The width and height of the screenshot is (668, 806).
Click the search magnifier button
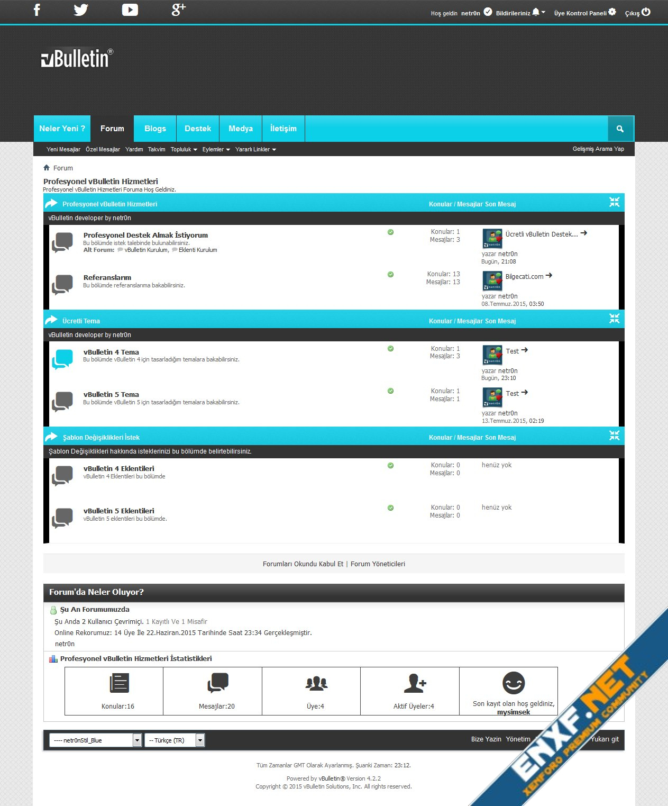coord(620,129)
